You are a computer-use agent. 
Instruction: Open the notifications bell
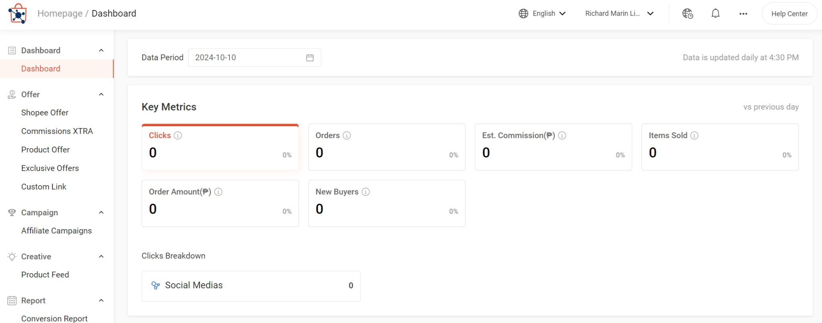pyautogui.click(x=715, y=14)
